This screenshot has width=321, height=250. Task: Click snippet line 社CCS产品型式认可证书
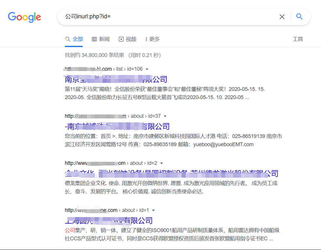[x=169, y=238]
